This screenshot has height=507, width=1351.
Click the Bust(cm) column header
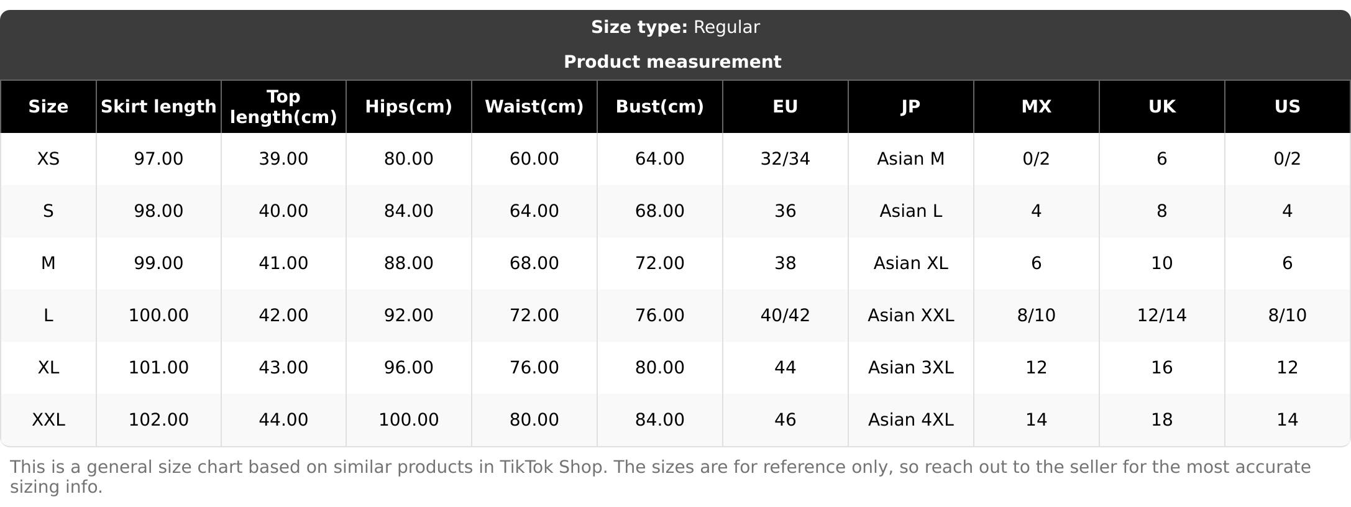click(x=659, y=107)
